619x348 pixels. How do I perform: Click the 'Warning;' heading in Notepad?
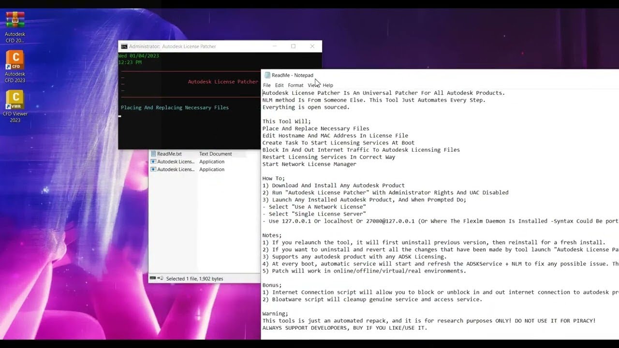click(x=275, y=314)
